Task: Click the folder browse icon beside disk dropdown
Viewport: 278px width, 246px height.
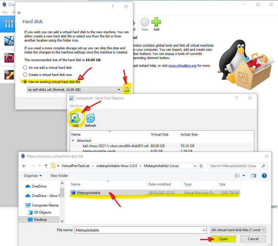Action: coord(127,90)
